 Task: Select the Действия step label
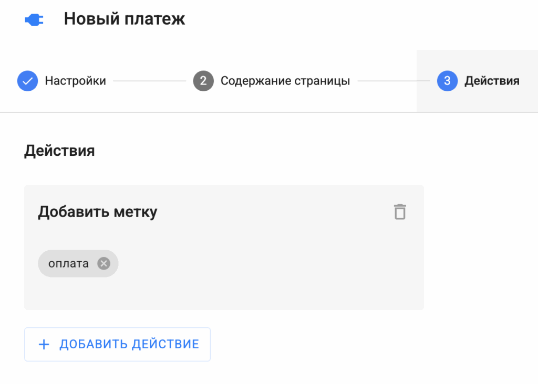(x=492, y=81)
